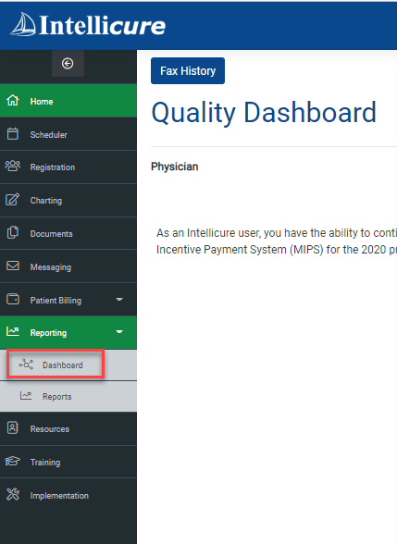Click the Quality Dashboard heading
Viewport: 397px width, 544px height.
point(264,113)
